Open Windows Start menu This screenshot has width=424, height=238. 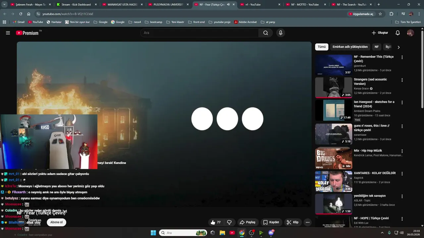pyautogui.click(x=153, y=233)
